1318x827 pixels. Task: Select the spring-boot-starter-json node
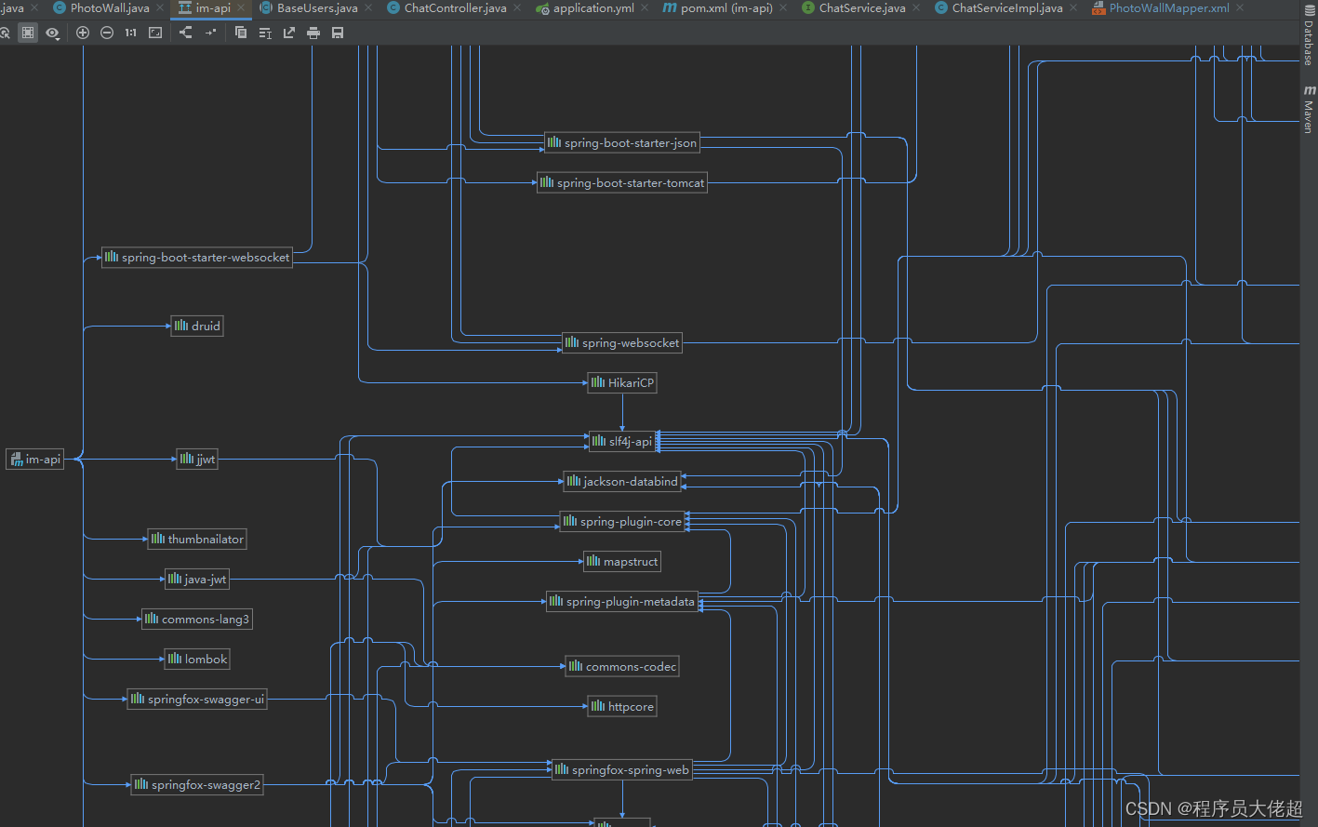(x=622, y=142)
